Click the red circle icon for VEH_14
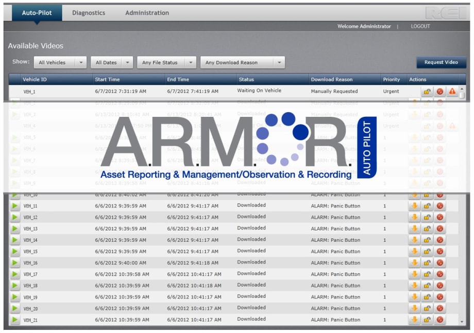This screenshot has height=333, width=474. [440, 240]
